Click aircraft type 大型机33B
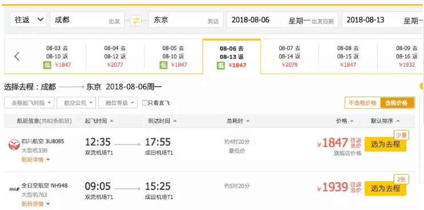Screen dimensions: 424x210 34,150
